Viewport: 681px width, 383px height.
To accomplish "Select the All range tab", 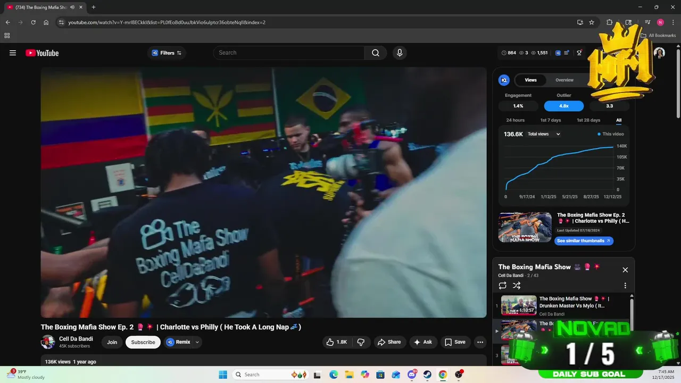I will pos(619,120).
